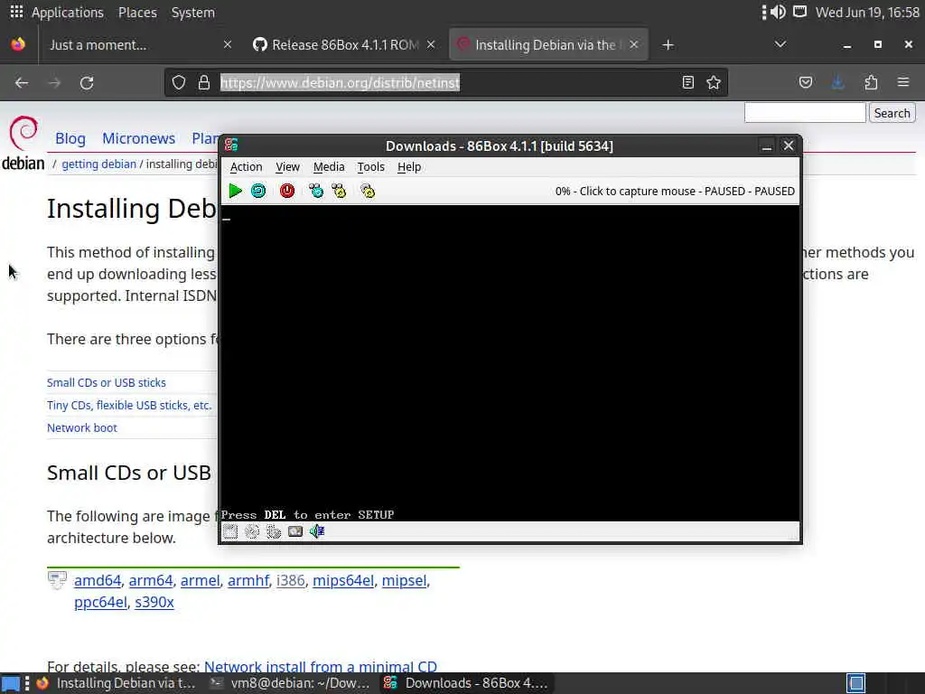Screen dimensions: 925x694
Task: Open the mips64el image link
Action: (x=342, y=581)
